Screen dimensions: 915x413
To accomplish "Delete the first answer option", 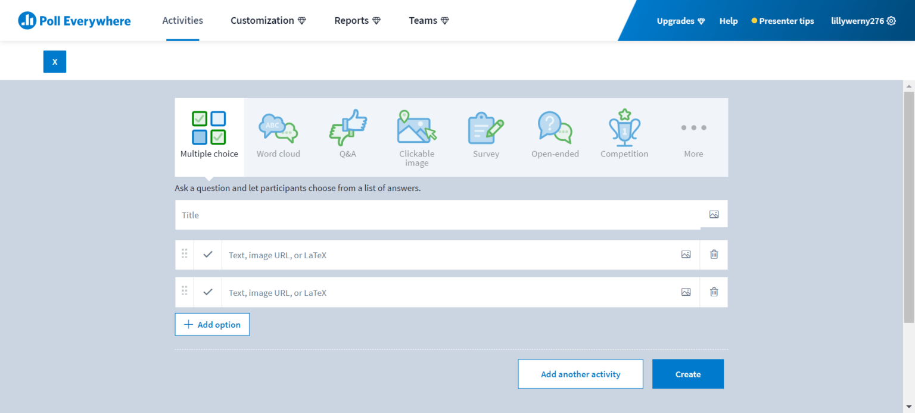I will 714,255.
